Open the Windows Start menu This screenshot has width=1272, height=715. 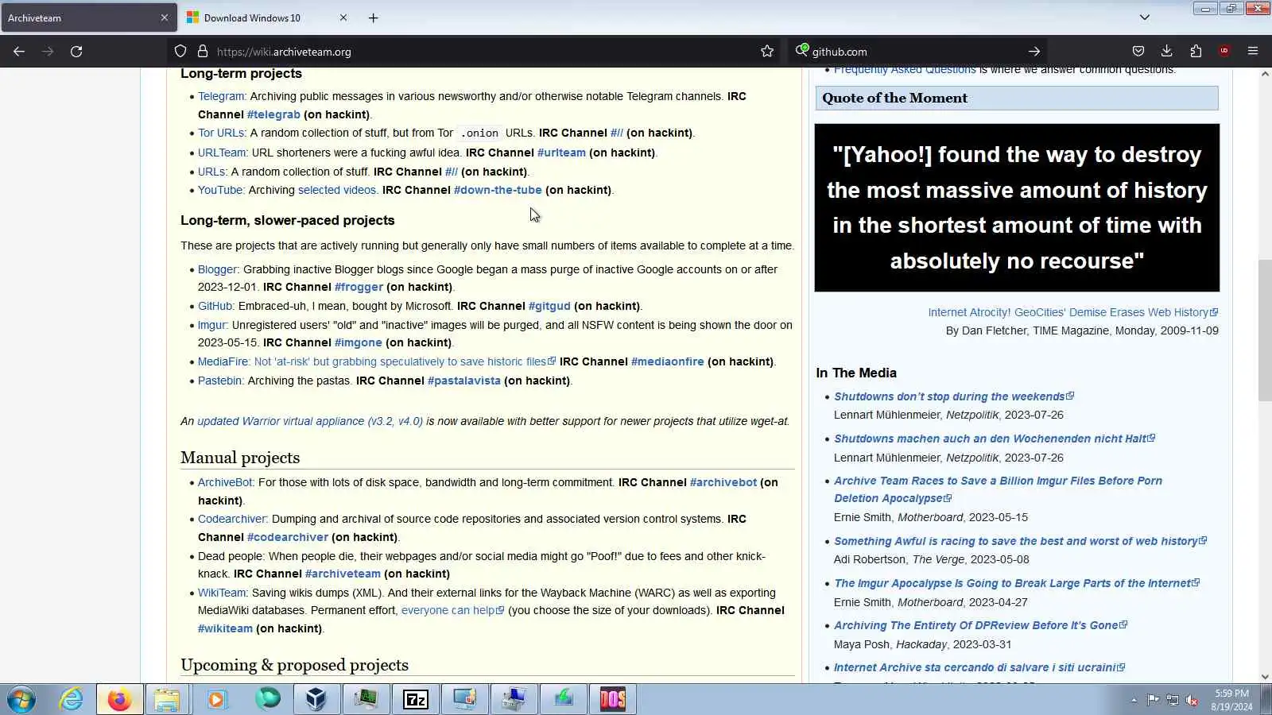21,700
